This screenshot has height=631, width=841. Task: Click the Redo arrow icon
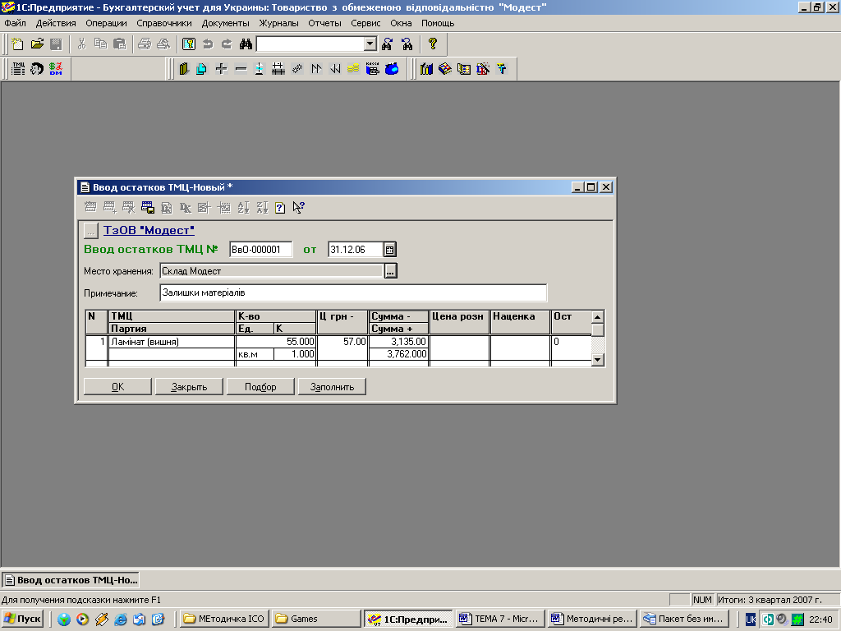pos(227,44)
